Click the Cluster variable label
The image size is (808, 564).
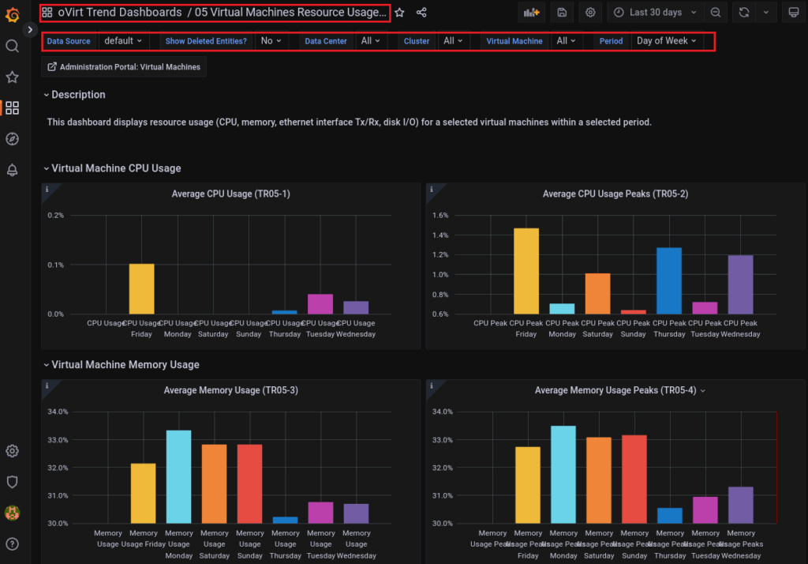click(x=417, y=41)
